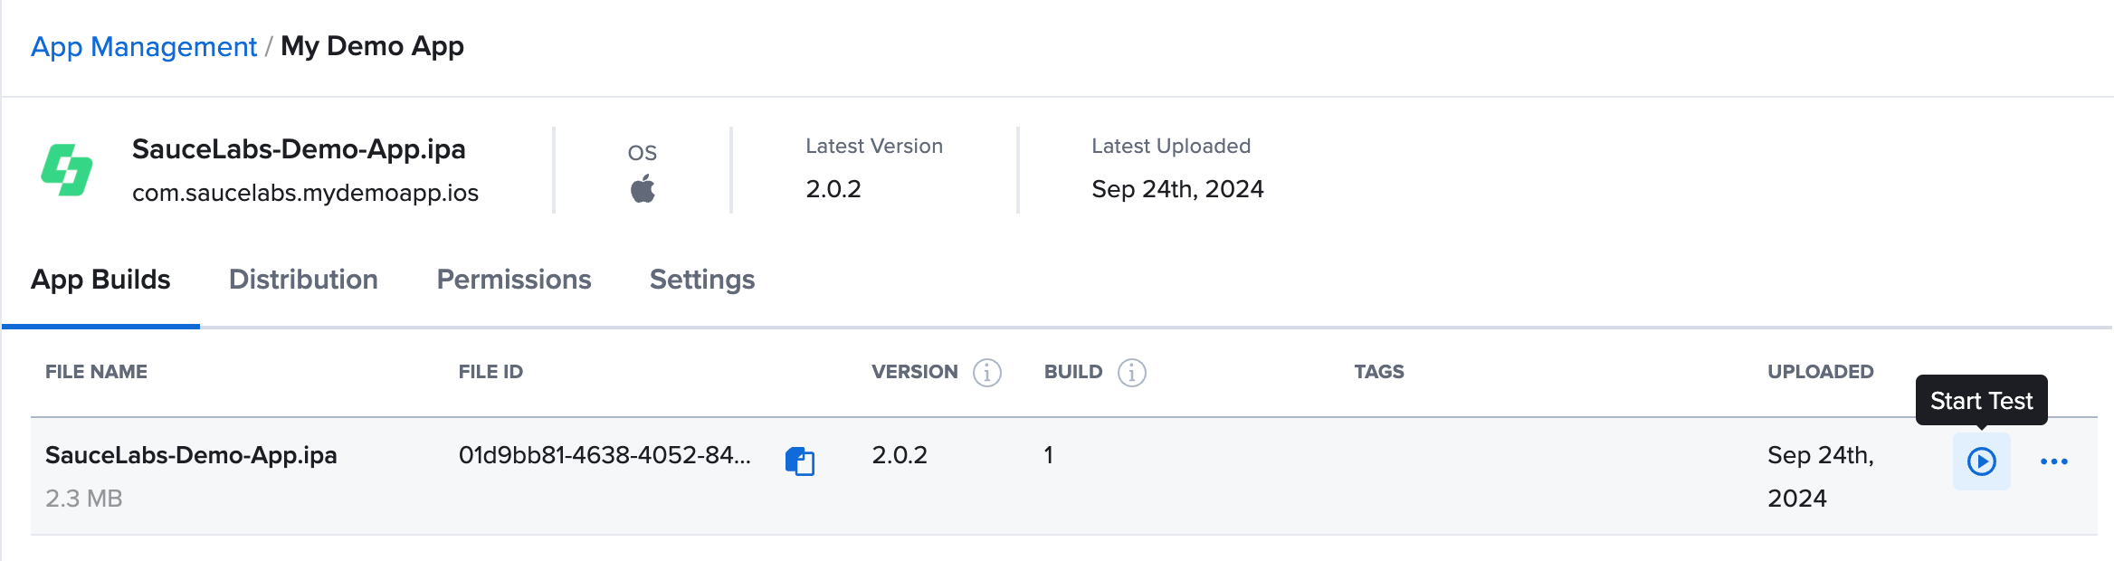The width and height of the screenshot is (2114, 561).
Task: Select the Settings tab
Action: [x=701, y=280]
